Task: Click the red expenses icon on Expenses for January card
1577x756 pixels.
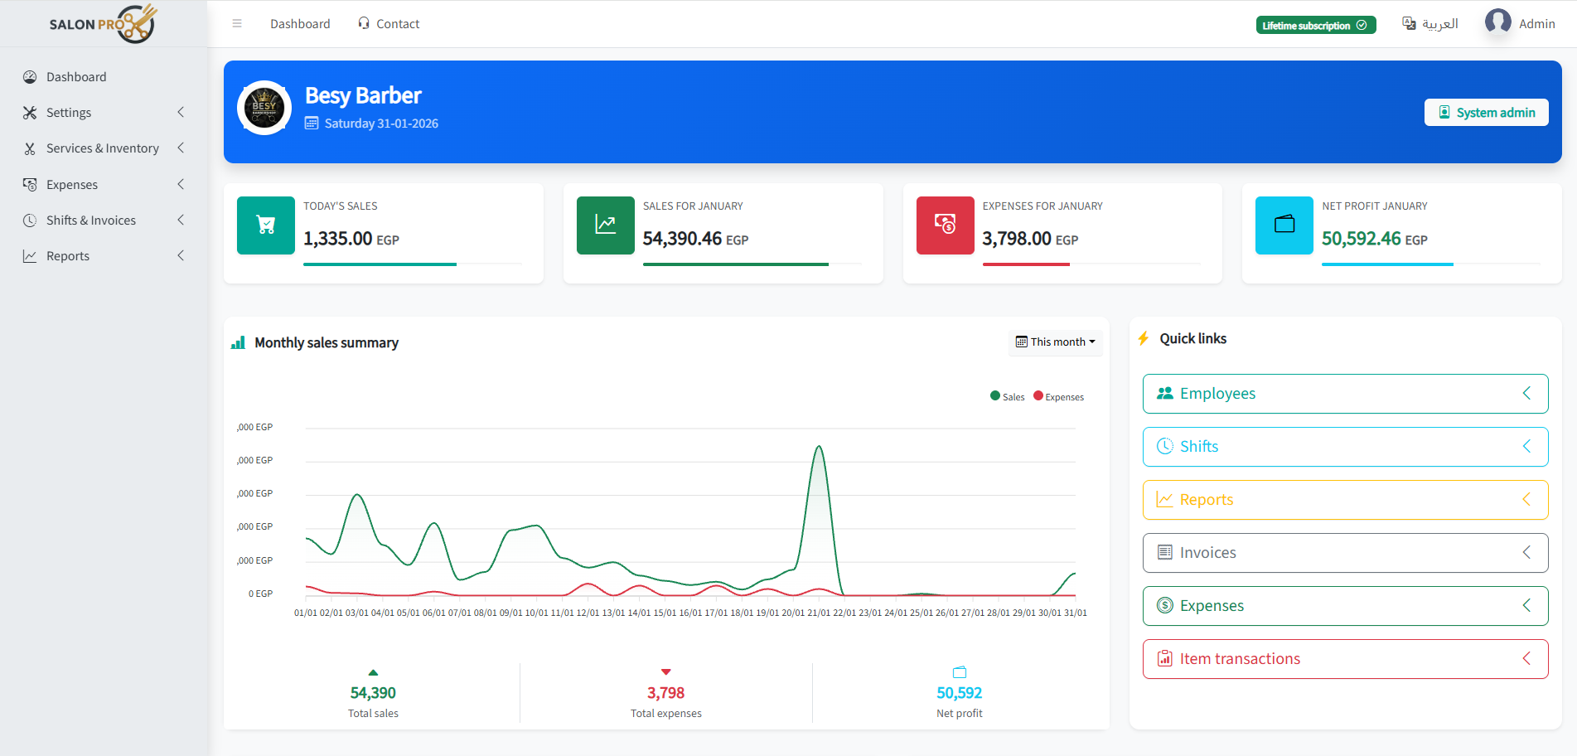Action: click(x=945, y=225)
